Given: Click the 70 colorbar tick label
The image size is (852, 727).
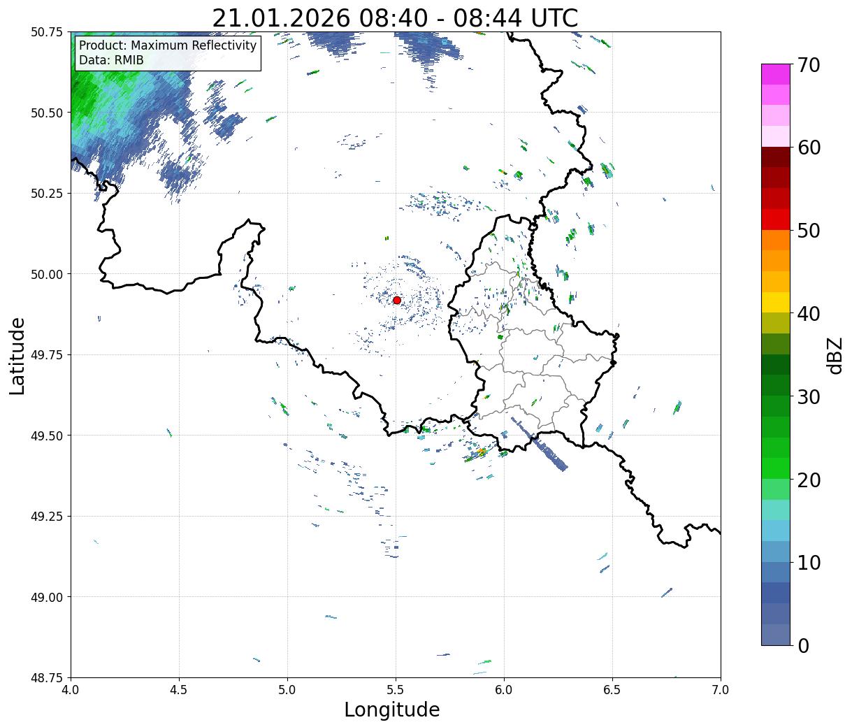Looking at the screenshot, I should click(808, 65).
